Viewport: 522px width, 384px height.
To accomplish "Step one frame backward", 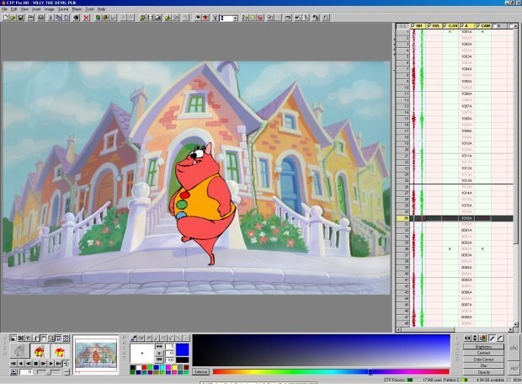I will pos(29,363).
